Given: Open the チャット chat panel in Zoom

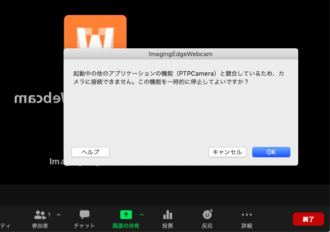Looking at the screenshot, I should 84,219.
